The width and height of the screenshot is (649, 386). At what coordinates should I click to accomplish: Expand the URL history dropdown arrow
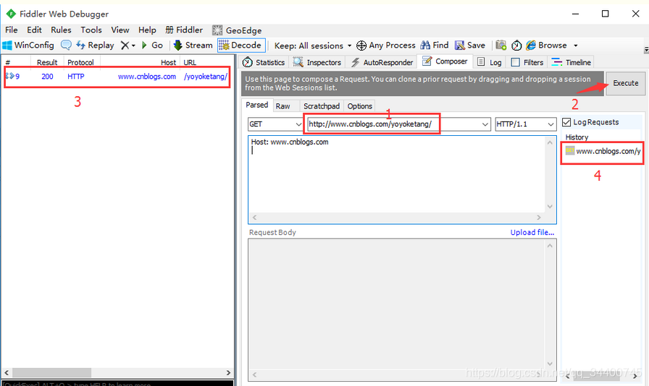pyautogui.click(x=485, y=124)
